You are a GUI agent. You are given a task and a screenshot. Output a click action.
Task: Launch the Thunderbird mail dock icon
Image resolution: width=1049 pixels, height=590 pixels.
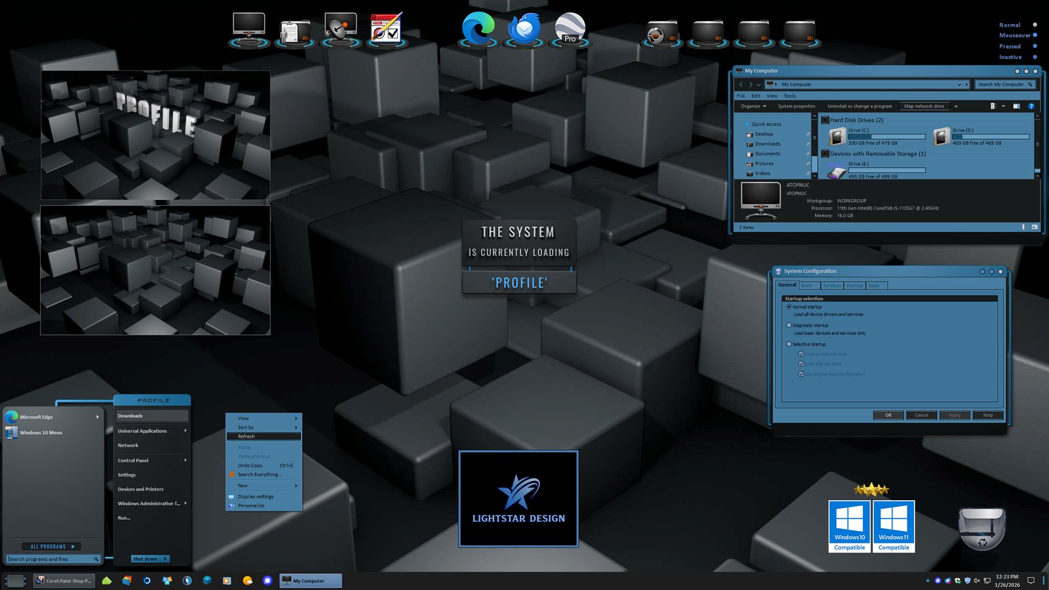[x=524, y=29]
